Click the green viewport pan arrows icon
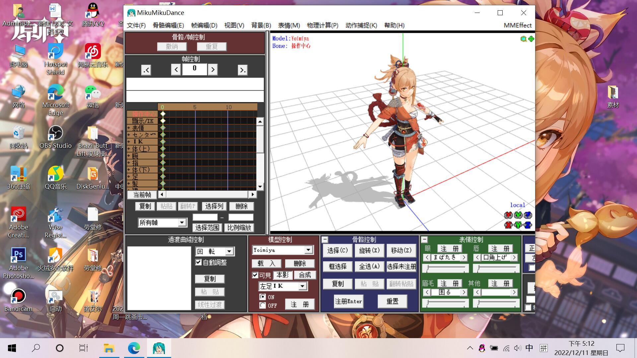This screenshot has height=358, width=637. point(531,39)
